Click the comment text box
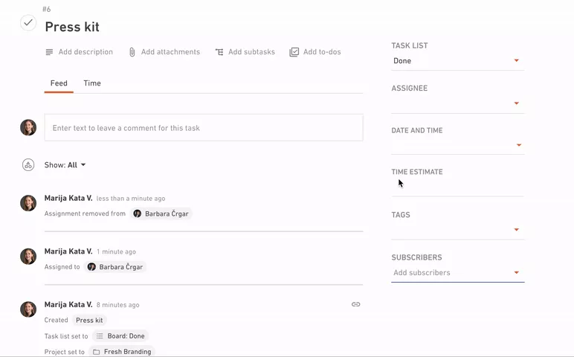Screen dimensions: 574x357 (x=204, y=128)
